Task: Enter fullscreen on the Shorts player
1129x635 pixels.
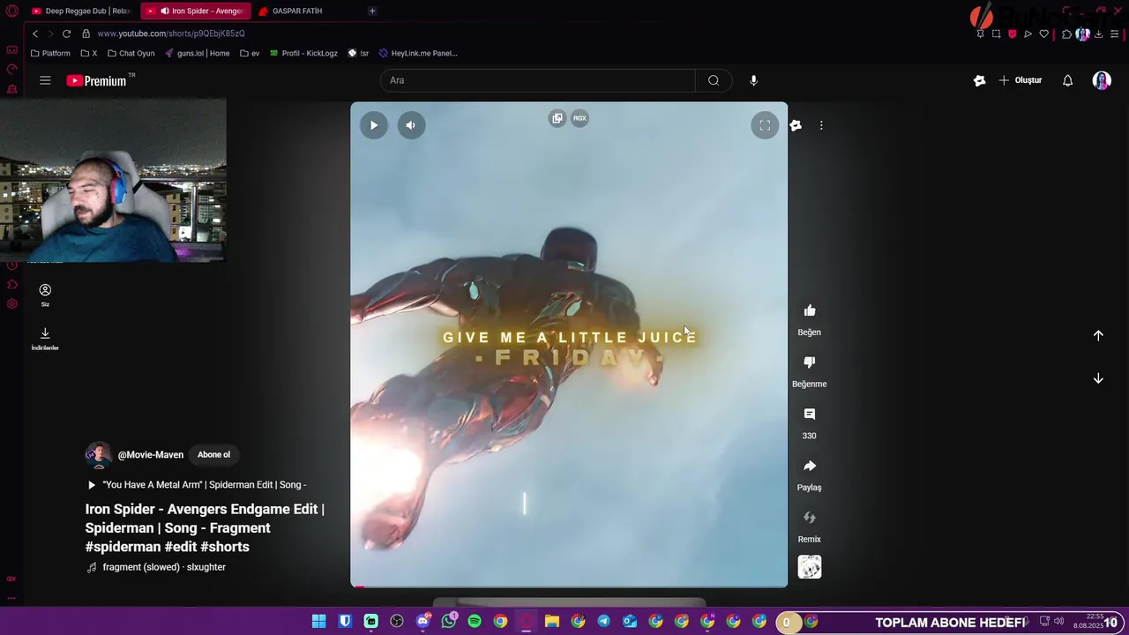Action: tap(765, 125)
